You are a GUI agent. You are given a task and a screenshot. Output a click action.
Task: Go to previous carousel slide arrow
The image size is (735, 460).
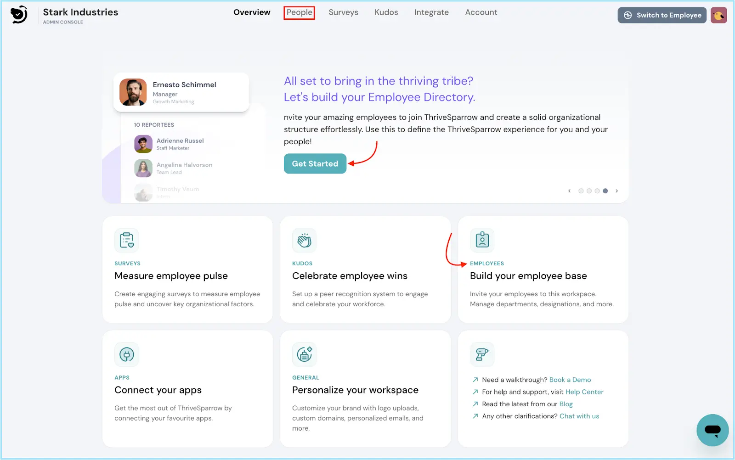pos(569,191)
